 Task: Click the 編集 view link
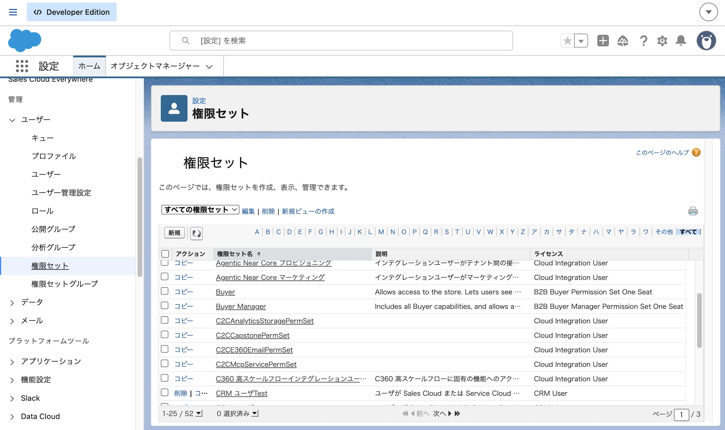248,211
